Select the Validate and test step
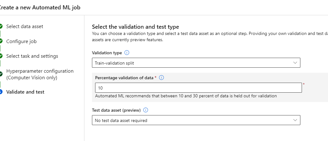Viewport: 328px width, 141px height. pos(25,92)
